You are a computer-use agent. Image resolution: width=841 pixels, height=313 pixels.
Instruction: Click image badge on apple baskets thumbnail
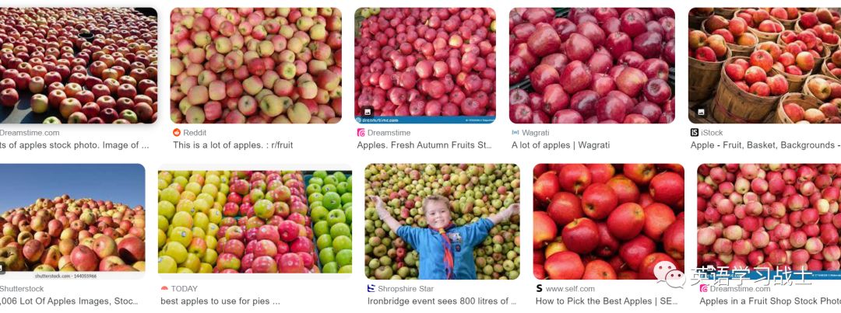coord(701,113)
